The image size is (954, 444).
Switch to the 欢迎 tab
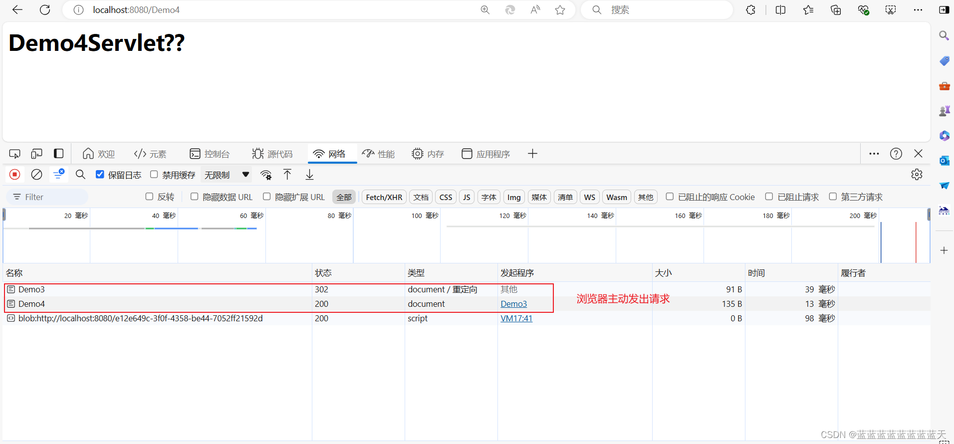[x=99, y=154]
